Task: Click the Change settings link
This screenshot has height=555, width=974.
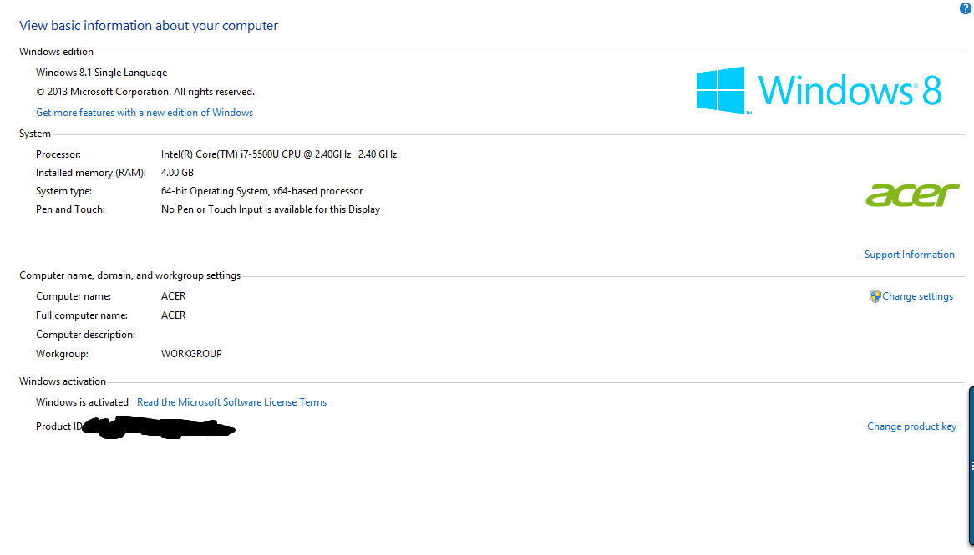Action: click(x=917, y=296)
